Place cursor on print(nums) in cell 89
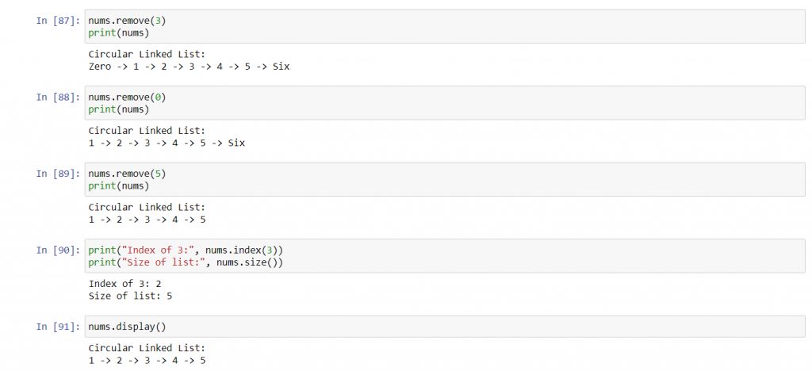Image resolution: width=812 pixels, height=371 pixels. click(x=118, y=185)
